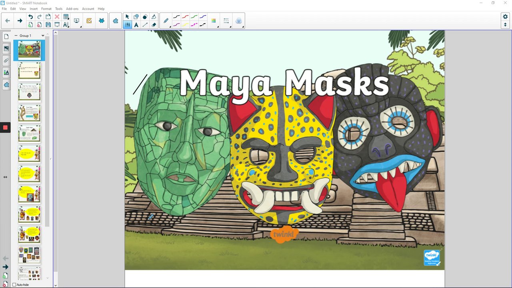Open the Tools menu
This screenshot has width=512, height=288.
59,9
